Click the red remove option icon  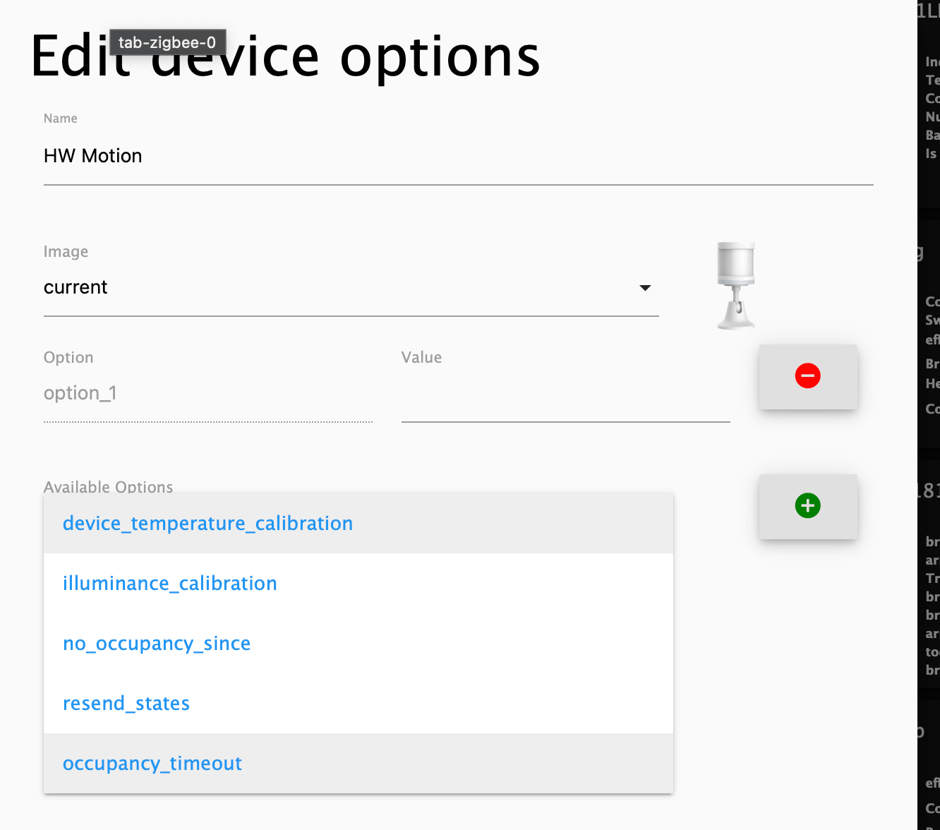[807, 375]
